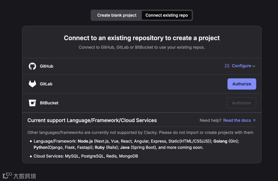Open the Read the docs link
The image size is (278, 181).
(237, 120)
